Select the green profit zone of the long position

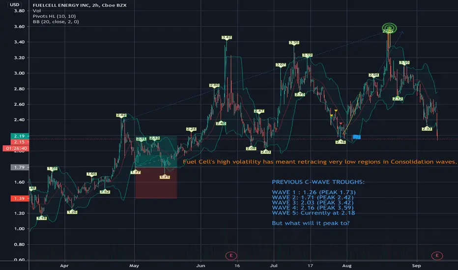[x=156, y=152]
